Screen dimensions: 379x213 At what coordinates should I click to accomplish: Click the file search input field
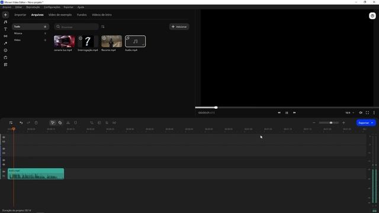[x=76, y=27]
